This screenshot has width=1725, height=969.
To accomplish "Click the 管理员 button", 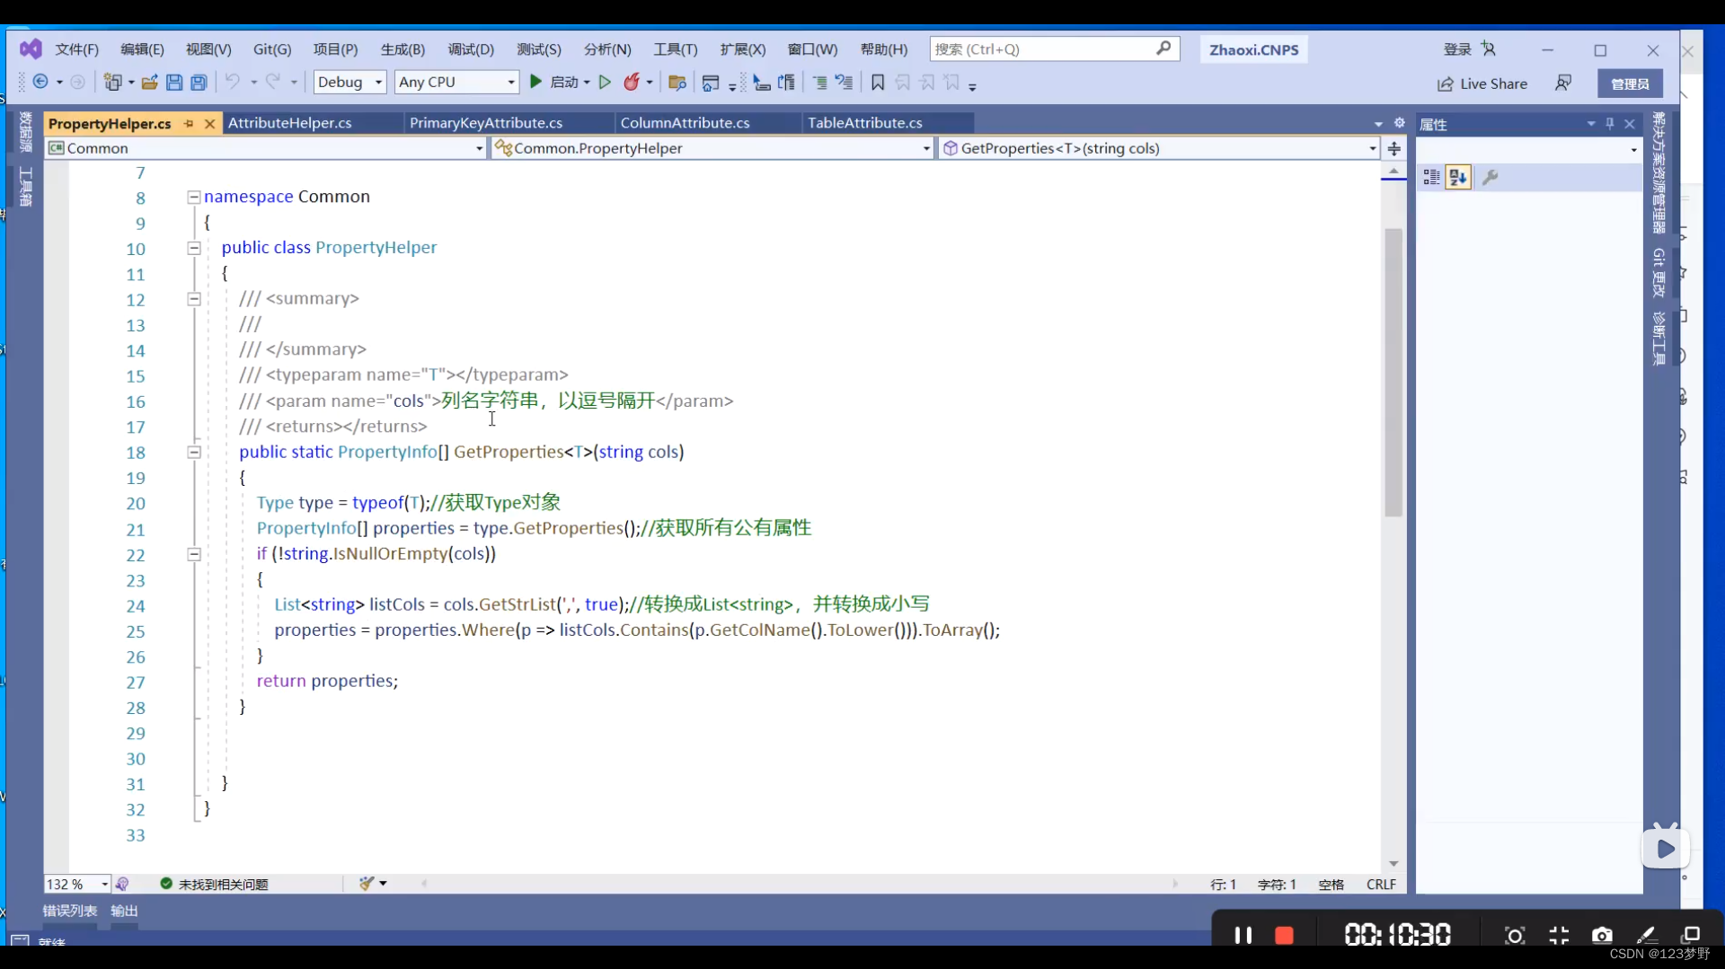I will pos(1630,84).
